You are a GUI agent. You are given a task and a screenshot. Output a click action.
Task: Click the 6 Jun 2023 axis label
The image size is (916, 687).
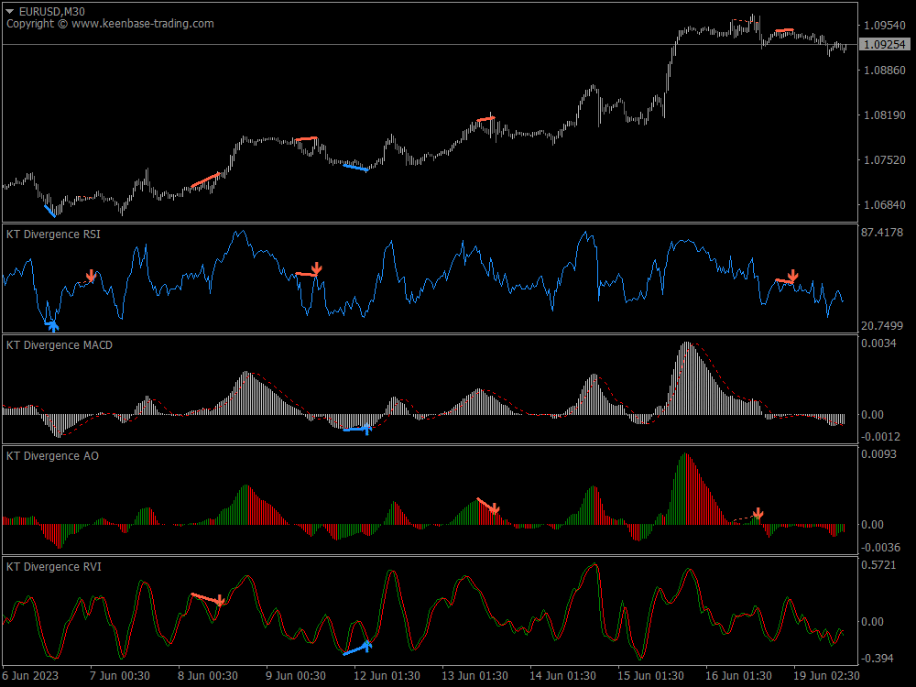(26, 673)
